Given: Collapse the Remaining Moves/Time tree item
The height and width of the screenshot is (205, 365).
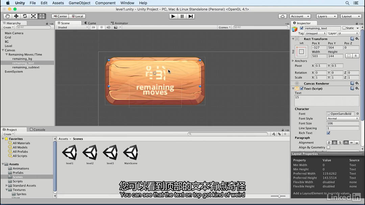Looking at the screenshot, I should pos(6,55).
